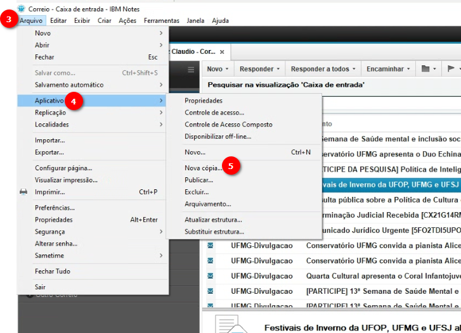461x333 pixels.
Task: Select Controle de Acesso Composto
Action: pos(244,125)
